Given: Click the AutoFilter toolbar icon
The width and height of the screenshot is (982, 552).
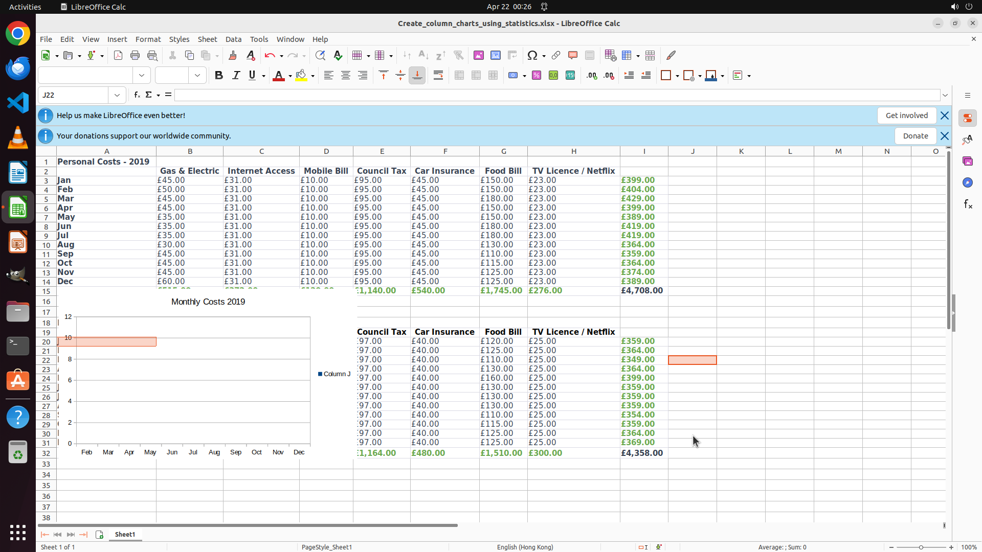Looking at the screenshot, I should pos(458,55).
